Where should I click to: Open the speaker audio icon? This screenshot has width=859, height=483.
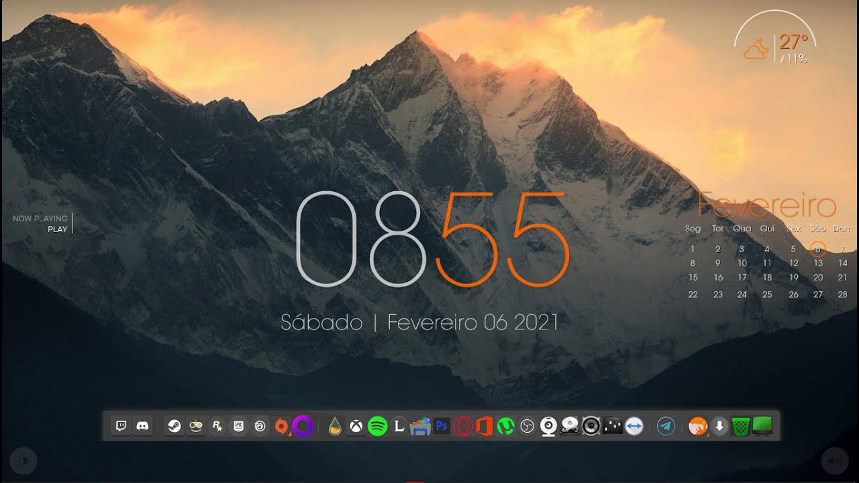[x=591, y=426]
